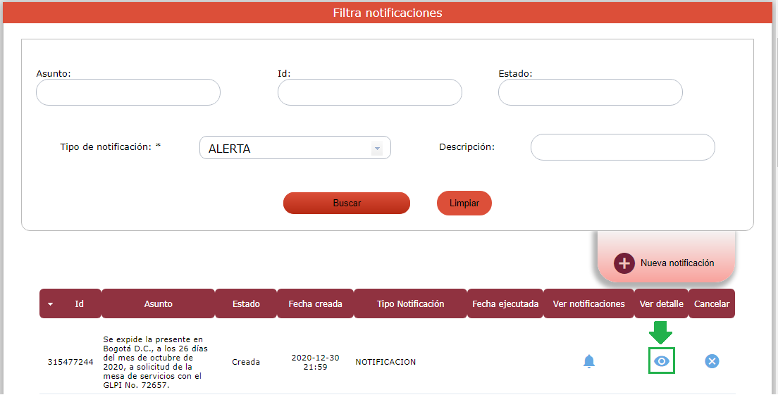Select the row with Id 315477244
The image size is (778, 395).
coord(70,362)
